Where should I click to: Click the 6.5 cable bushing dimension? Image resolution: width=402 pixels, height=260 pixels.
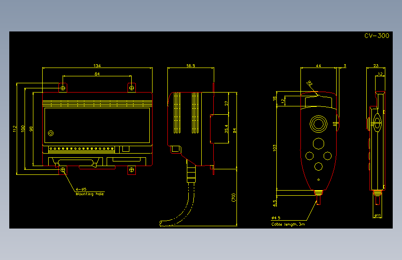pos(274,203)
